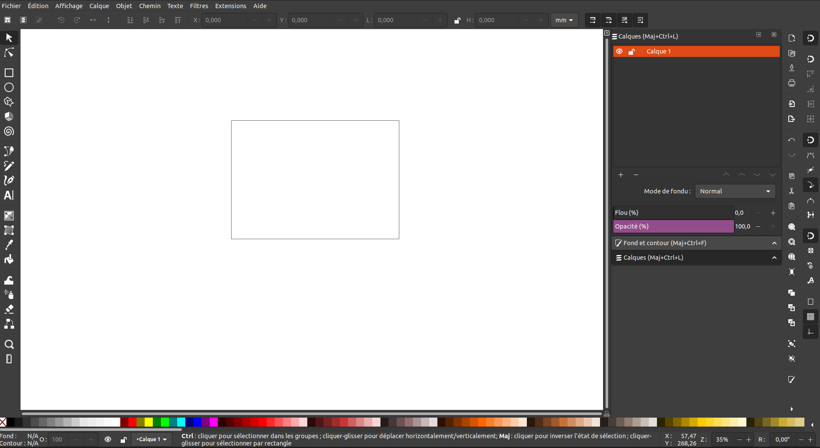Open the Chemin menu

[149, 6]
